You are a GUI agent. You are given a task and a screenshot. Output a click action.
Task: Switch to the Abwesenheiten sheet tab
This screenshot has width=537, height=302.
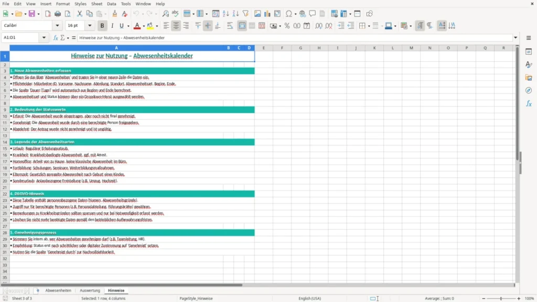58,290
